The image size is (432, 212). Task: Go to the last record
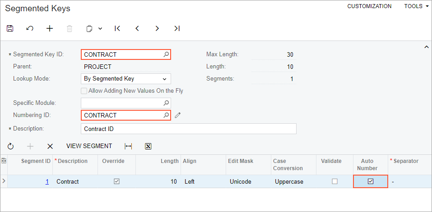pos(177,28)
